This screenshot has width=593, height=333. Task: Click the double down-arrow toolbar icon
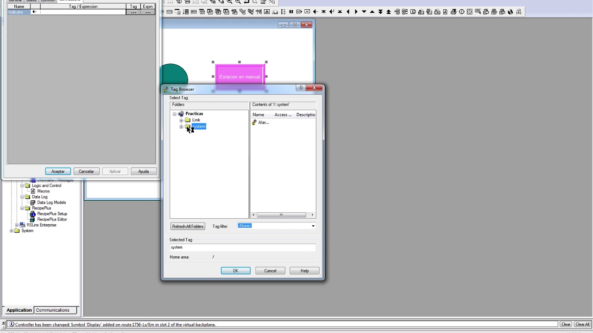pos(380,12)
